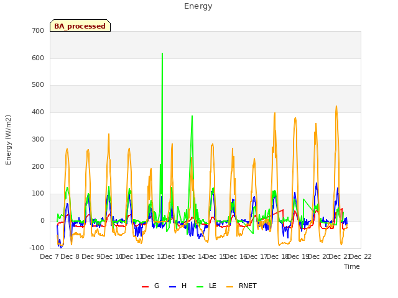Click the 300 y-axis tick label
Image resolution: width=398 pixels, height=298 pixels.
pyautogui.click(x=38, y=139)
